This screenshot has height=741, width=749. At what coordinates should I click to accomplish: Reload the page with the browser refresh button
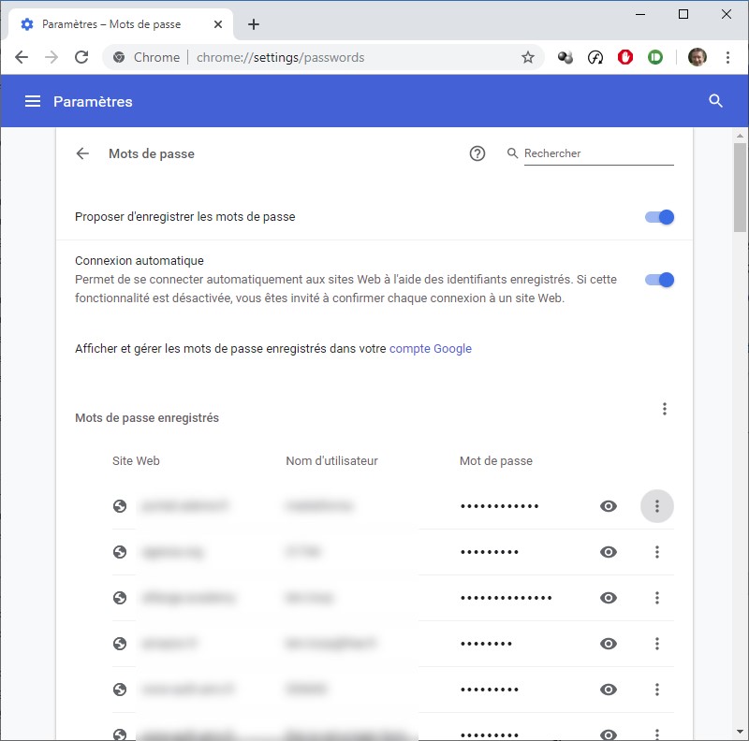81,57
